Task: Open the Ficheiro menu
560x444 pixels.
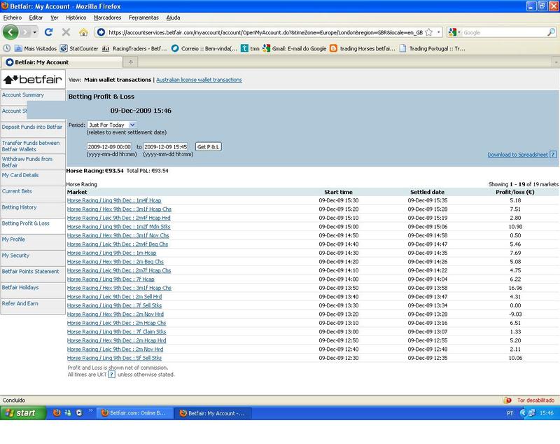Action: [x=13, y=18]
